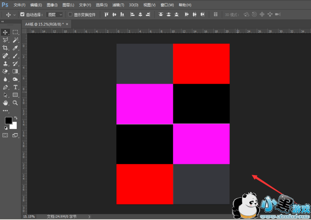This screenshot has width=311, height=220.
Task: Select the Brush tool
Action: (15, 56)
